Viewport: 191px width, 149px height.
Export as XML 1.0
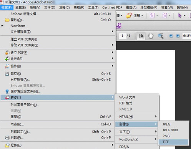tap(137, 109)
